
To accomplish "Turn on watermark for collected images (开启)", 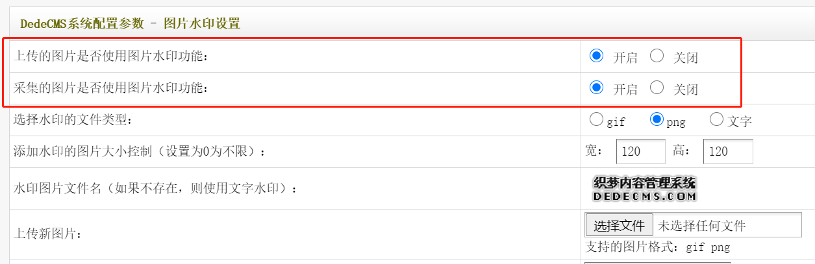I will [596, 88].
